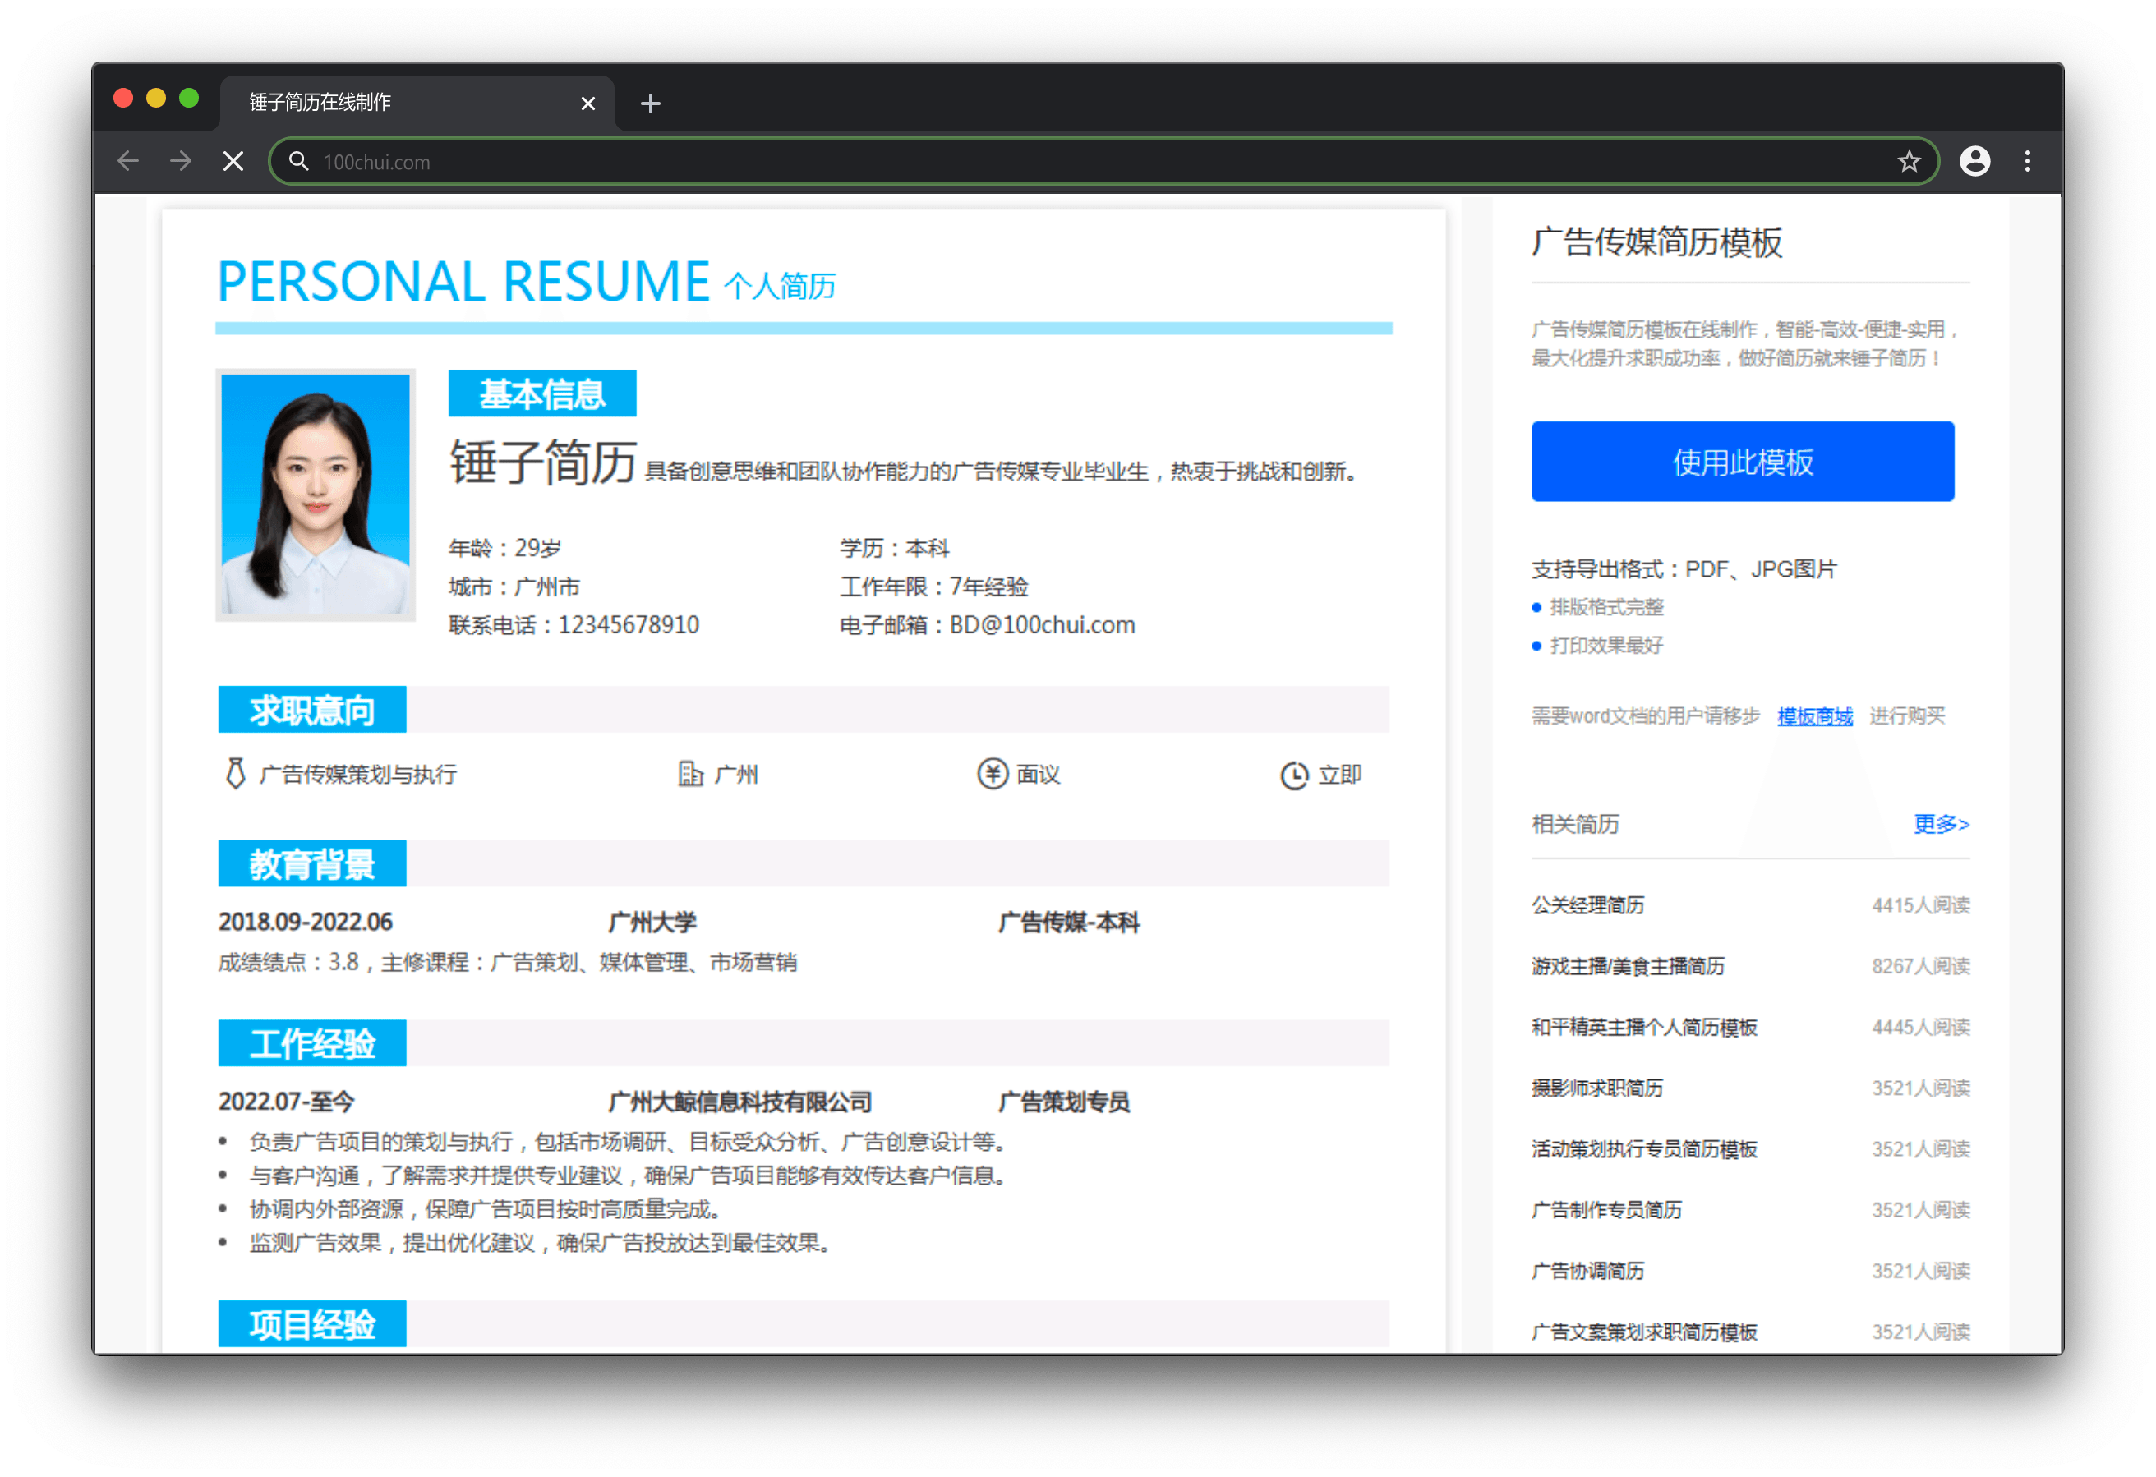2156x1477 pixels.
Task: Click the clock icon next to 立即
Action: point(1294,775)
